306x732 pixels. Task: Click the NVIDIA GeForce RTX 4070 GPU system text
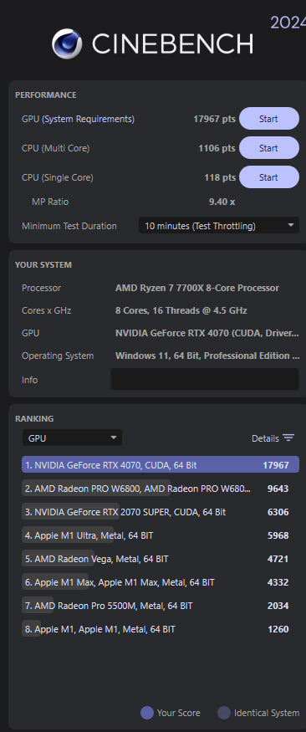[207, 333]
